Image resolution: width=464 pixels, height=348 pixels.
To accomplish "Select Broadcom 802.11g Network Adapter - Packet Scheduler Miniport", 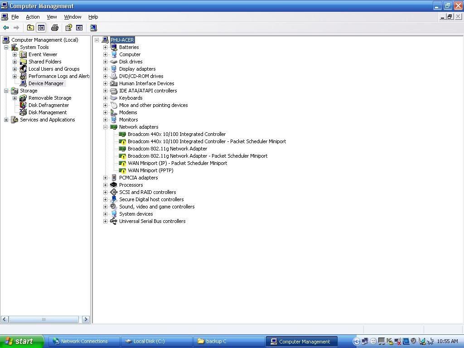I will (198, 156).
